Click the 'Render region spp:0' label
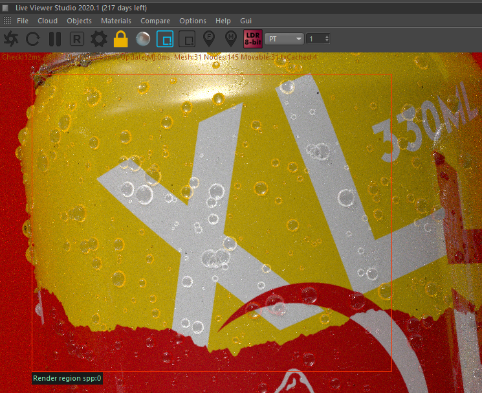Screen dimensions: 482x393 [x=67, y=379]
